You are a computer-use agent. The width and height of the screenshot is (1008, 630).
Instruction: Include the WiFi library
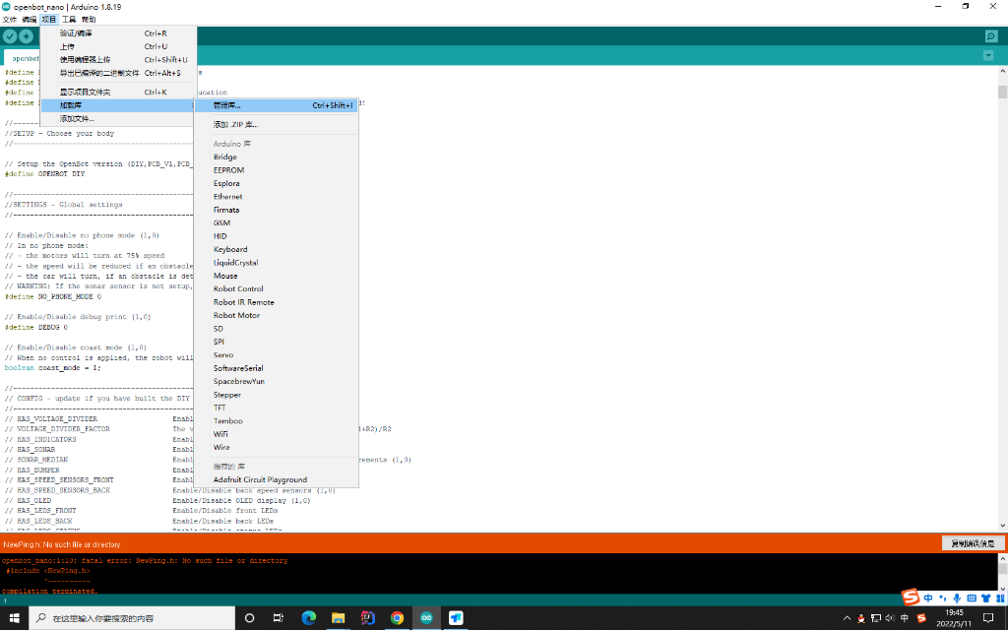277,434
